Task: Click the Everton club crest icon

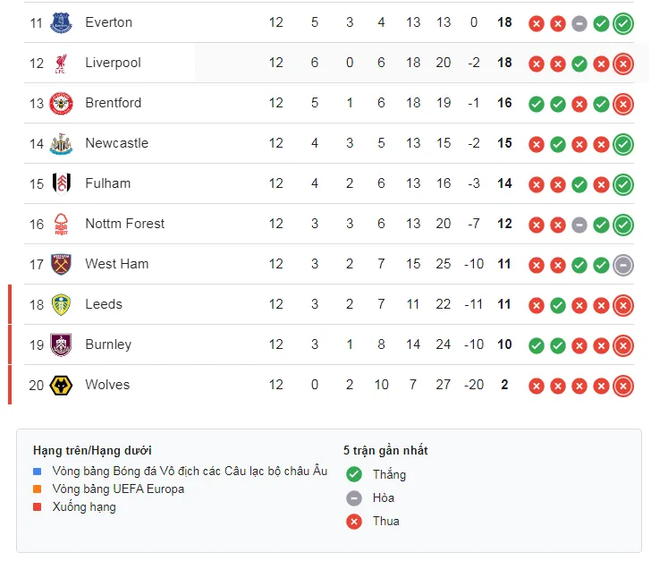Action: coord(61,22)
